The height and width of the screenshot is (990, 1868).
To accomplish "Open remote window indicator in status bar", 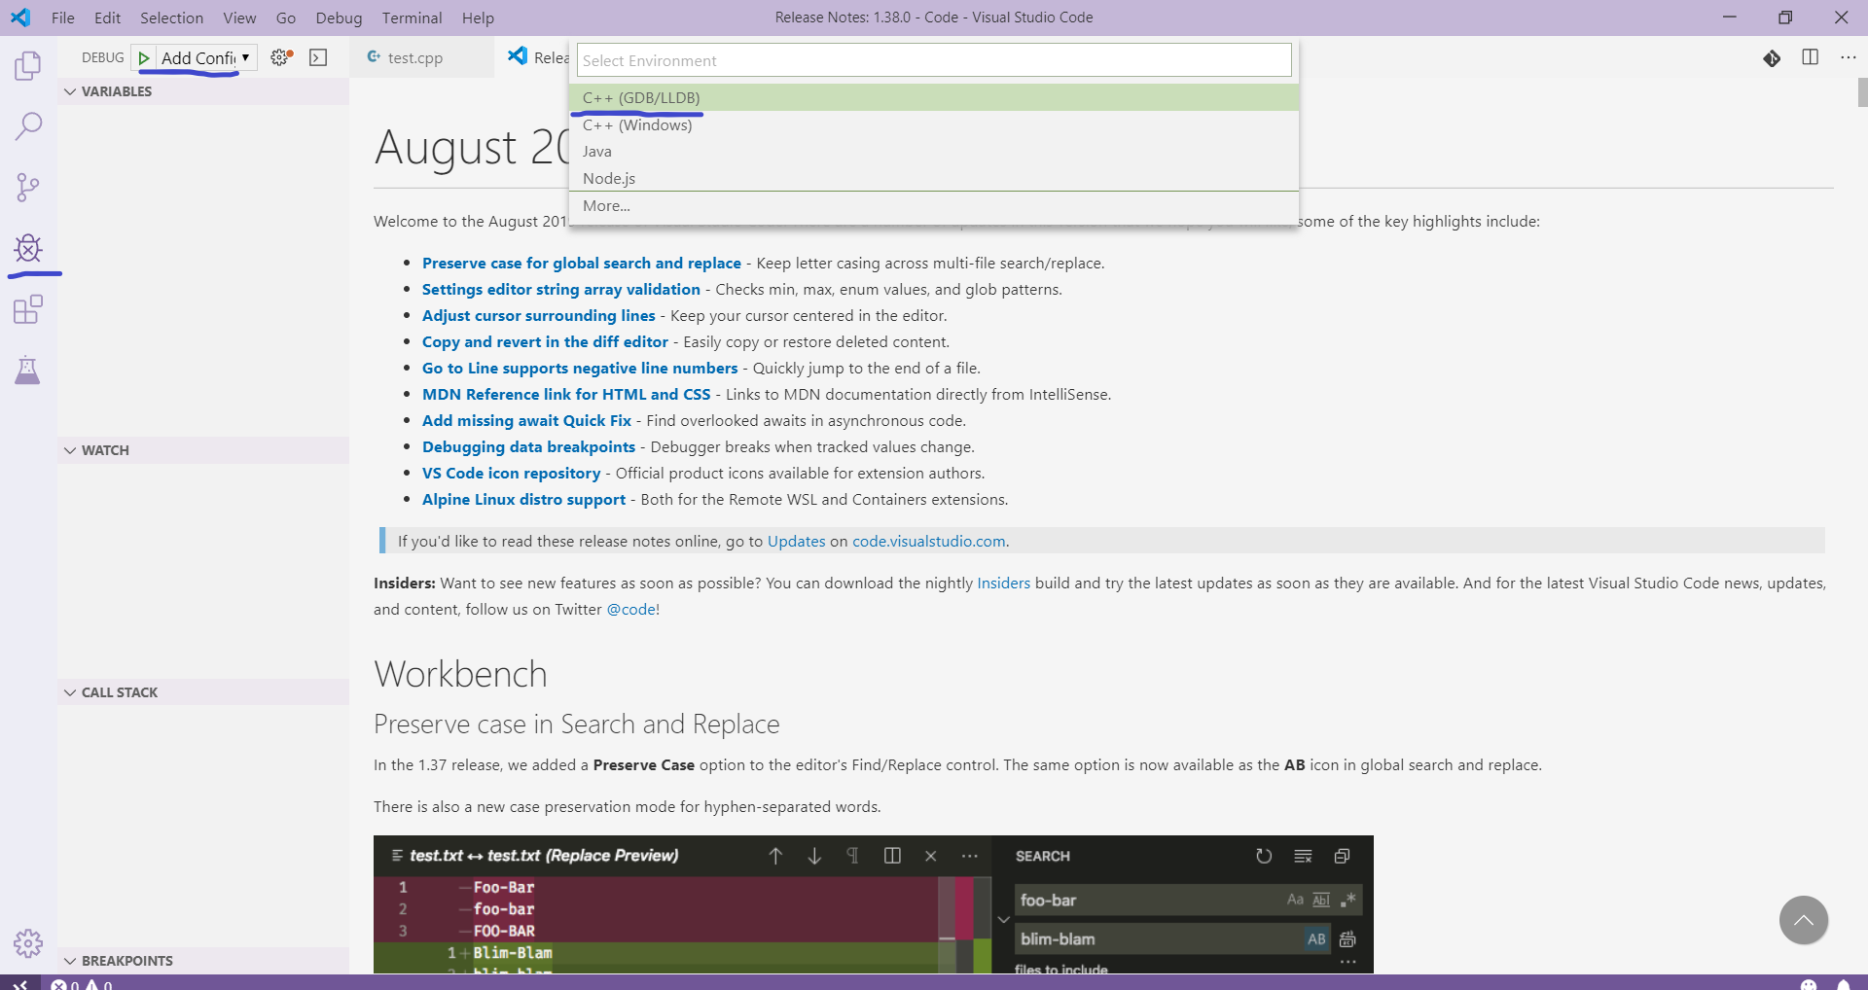I will click(19, 983).
